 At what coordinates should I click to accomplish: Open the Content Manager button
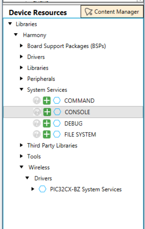click(112, 12)
